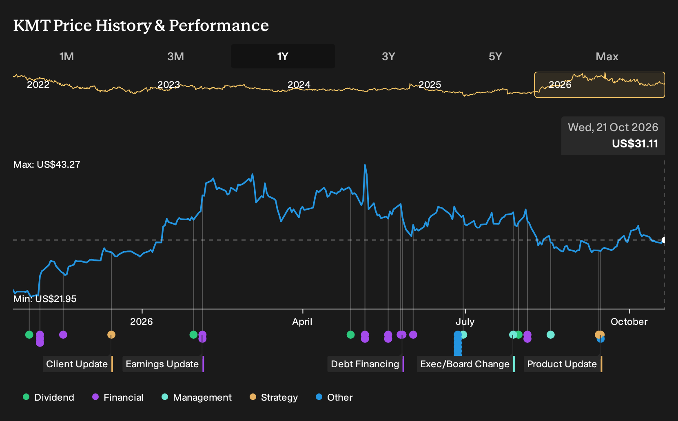The image size is (678, 421).
Task: Select the teal Management marker touching July's blue stack
Action: (464, 335)
